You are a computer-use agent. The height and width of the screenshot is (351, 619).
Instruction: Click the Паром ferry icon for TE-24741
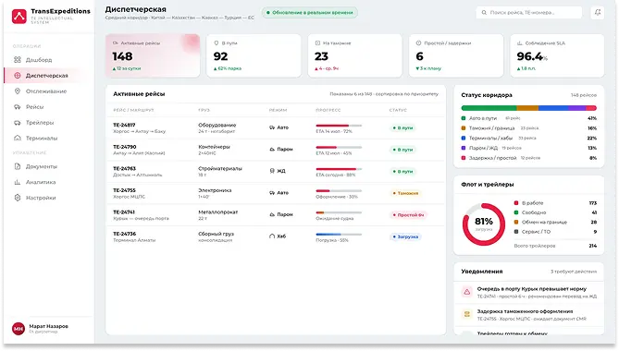(272, 214)
